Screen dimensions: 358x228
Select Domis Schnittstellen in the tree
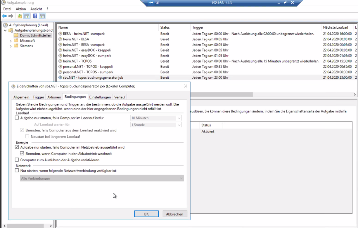(x=36, y=36)
